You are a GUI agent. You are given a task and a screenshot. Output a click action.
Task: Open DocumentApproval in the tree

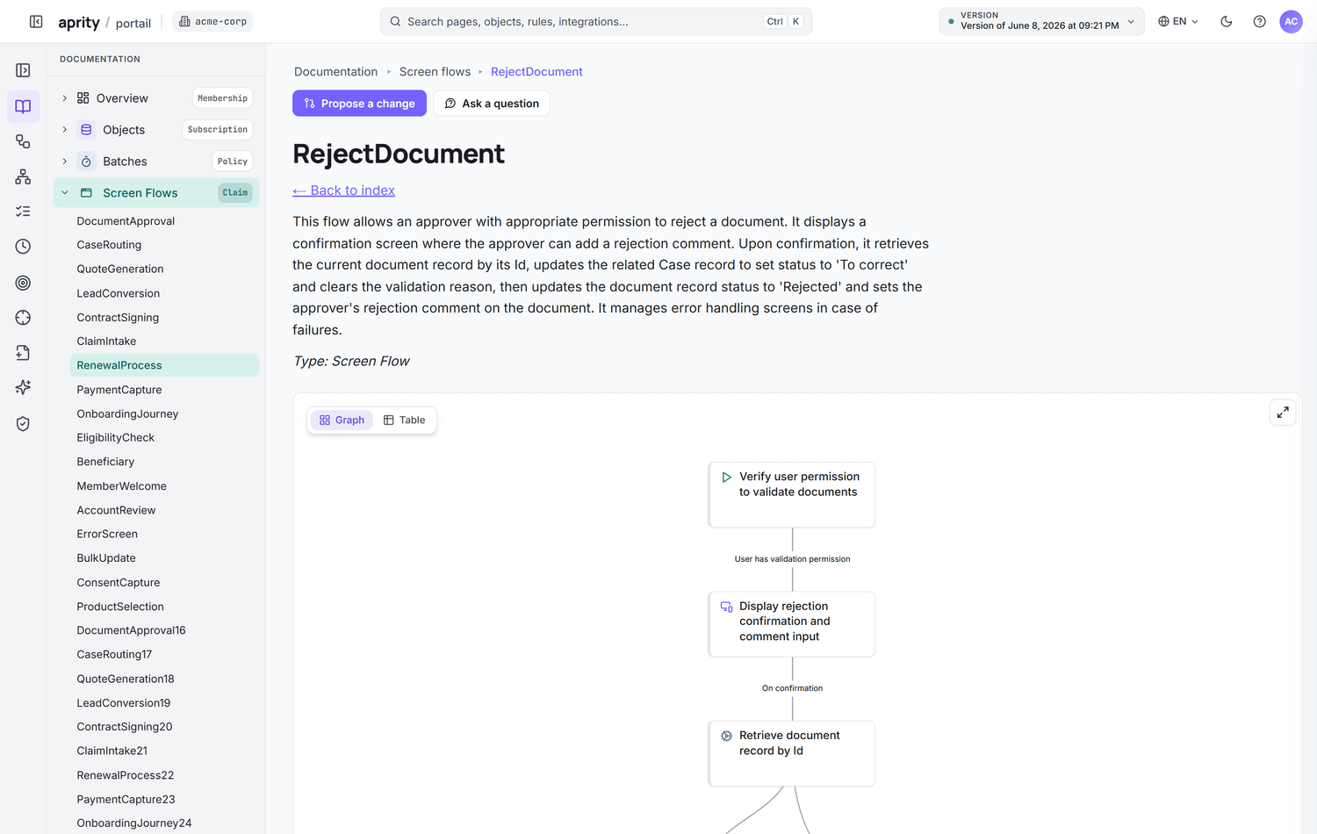click(x=126, y=221)
